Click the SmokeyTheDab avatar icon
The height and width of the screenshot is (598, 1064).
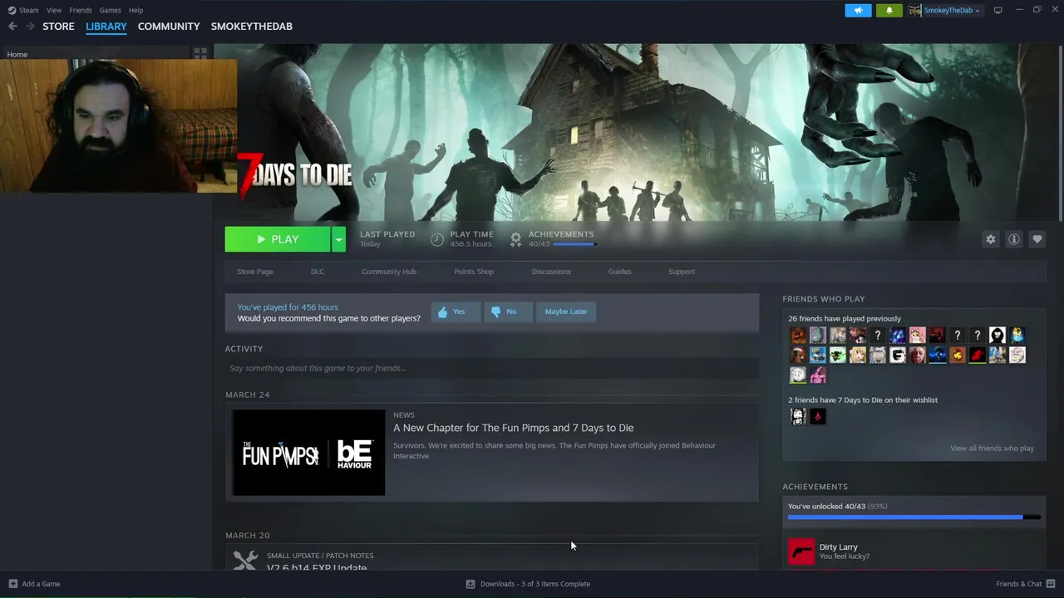(x=915, y=10)
